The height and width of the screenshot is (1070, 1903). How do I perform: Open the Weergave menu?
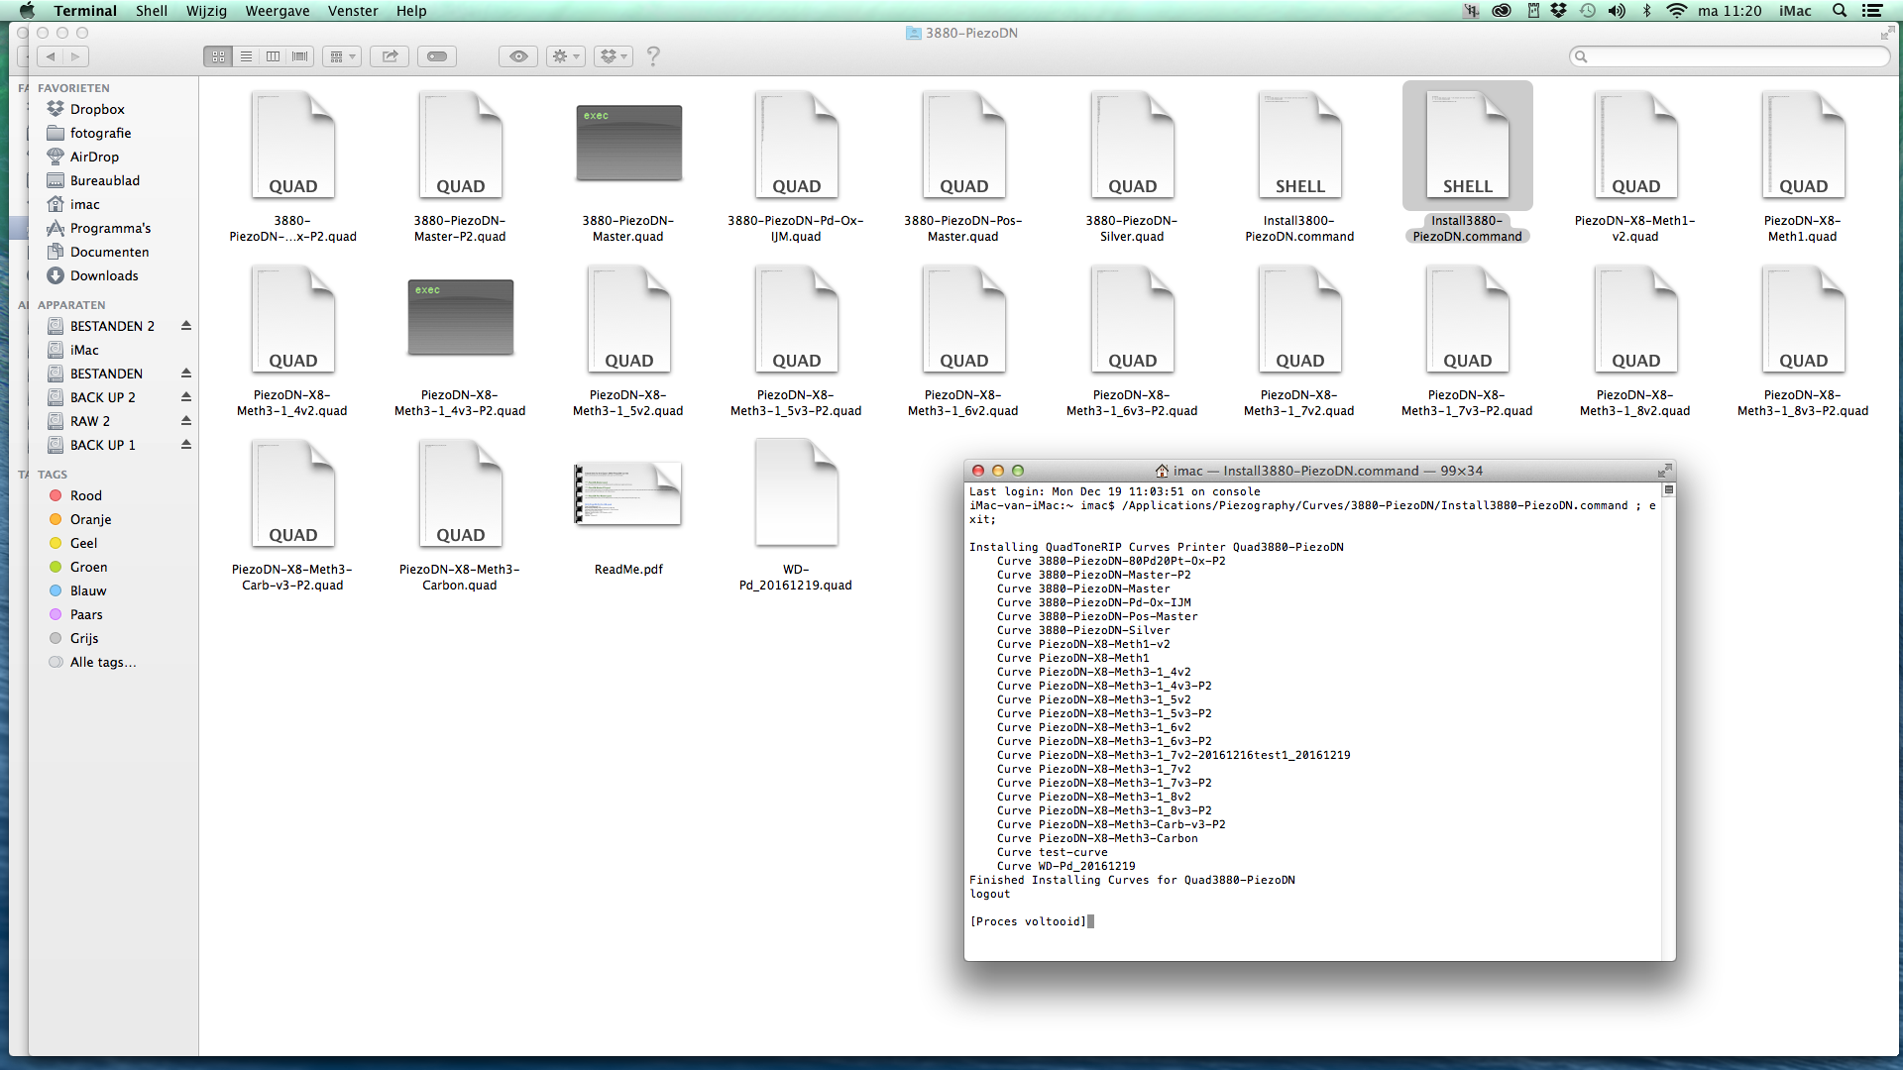(278, 11)
